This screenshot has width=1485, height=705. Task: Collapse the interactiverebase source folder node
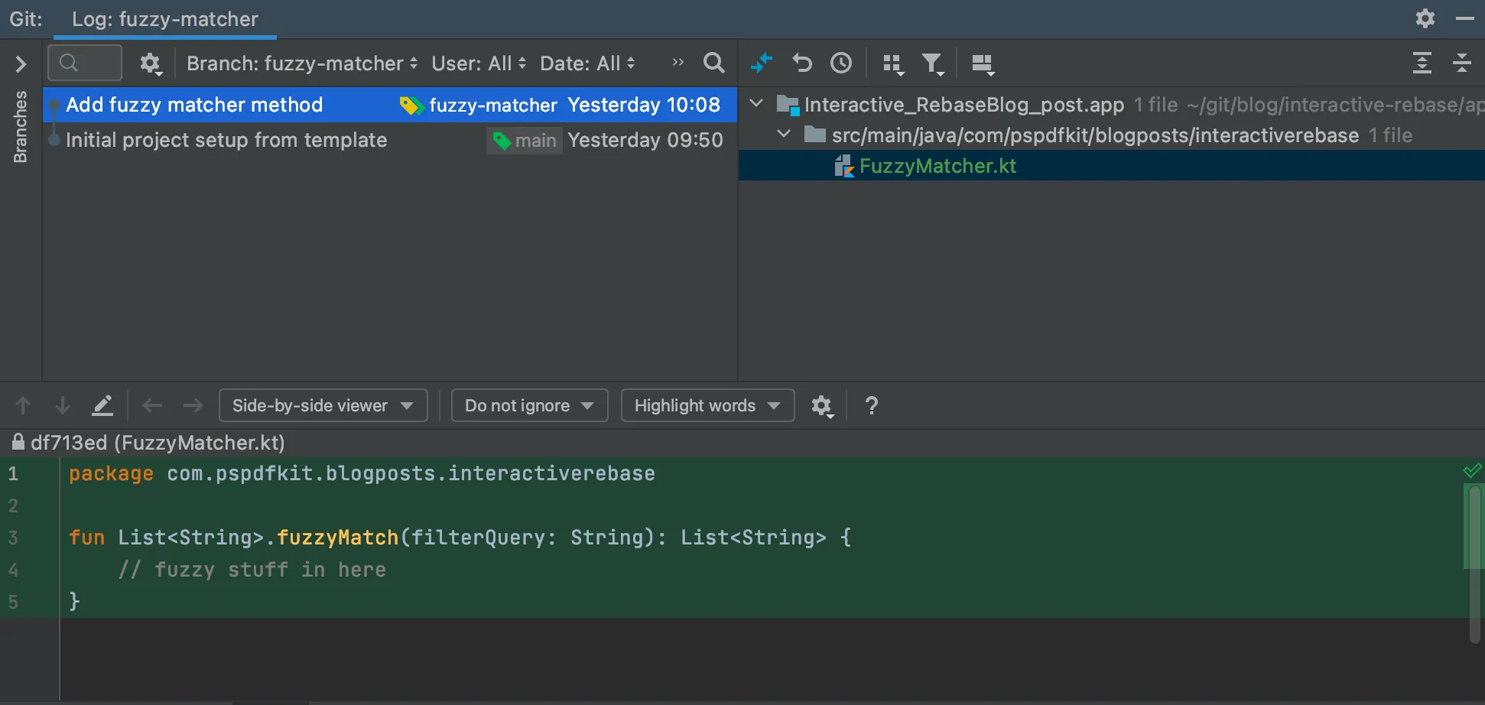(784, 134)
